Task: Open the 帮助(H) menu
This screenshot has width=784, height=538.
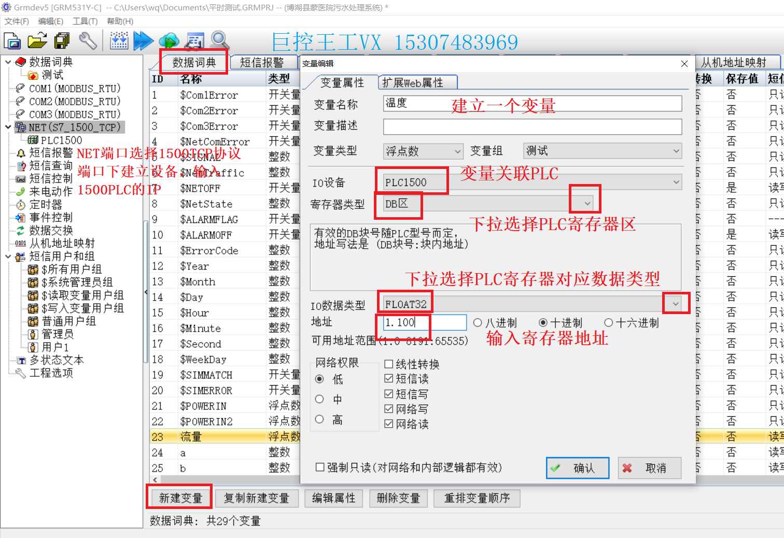Action: point(120,21)
